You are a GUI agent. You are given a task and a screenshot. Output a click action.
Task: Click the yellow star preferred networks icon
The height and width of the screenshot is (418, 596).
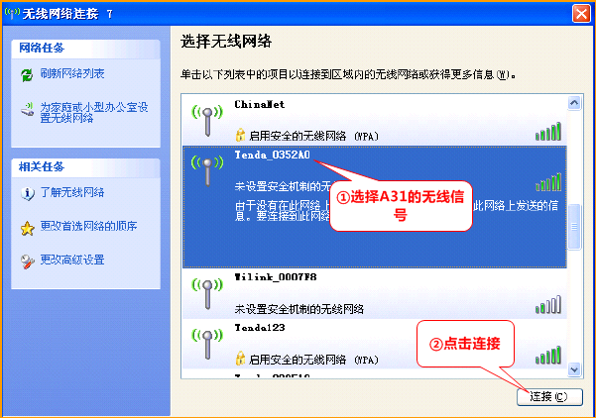(27, 227)
